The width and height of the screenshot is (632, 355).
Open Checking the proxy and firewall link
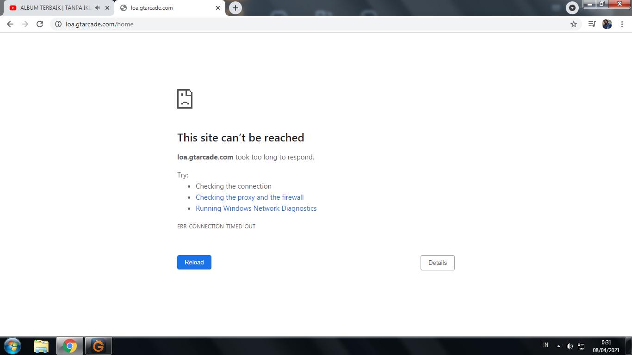coord(250,197)
